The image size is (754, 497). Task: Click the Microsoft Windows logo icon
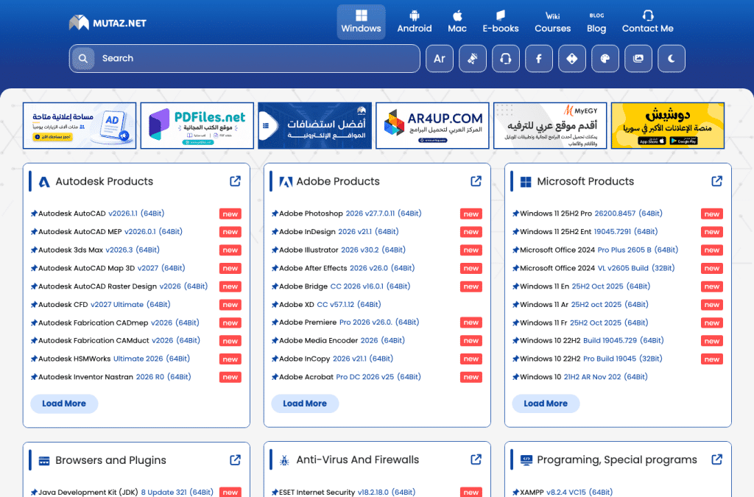click(526, 182)
